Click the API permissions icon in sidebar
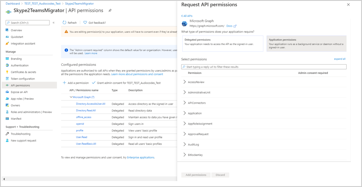 click(x=7, y=85)
